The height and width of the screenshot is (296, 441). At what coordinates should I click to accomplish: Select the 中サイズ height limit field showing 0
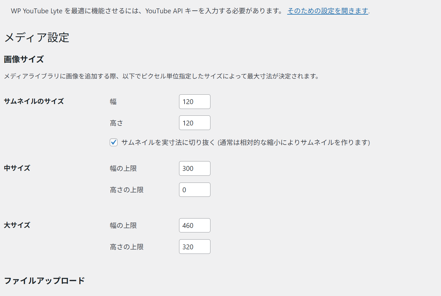click(x=195, y=190)
